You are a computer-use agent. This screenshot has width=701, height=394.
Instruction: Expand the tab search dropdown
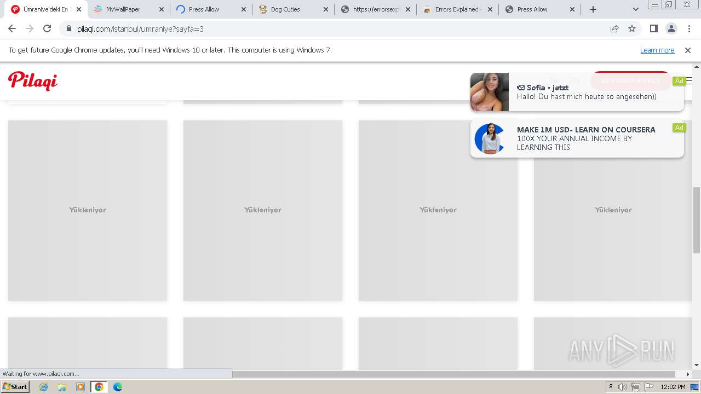(636, 9)
